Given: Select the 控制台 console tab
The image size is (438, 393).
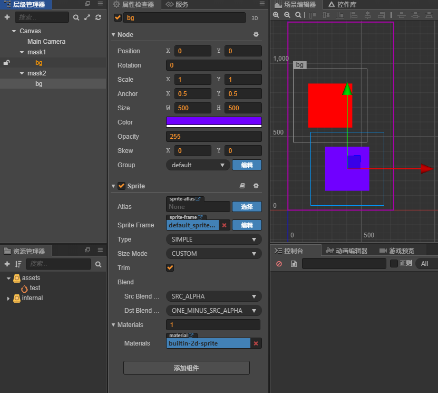Looking at the screenshot, I should [x=289, y=251].
